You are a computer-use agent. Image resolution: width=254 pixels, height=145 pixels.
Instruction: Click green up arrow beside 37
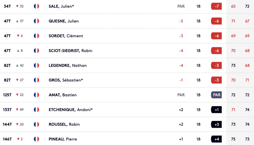coord(17,21)
